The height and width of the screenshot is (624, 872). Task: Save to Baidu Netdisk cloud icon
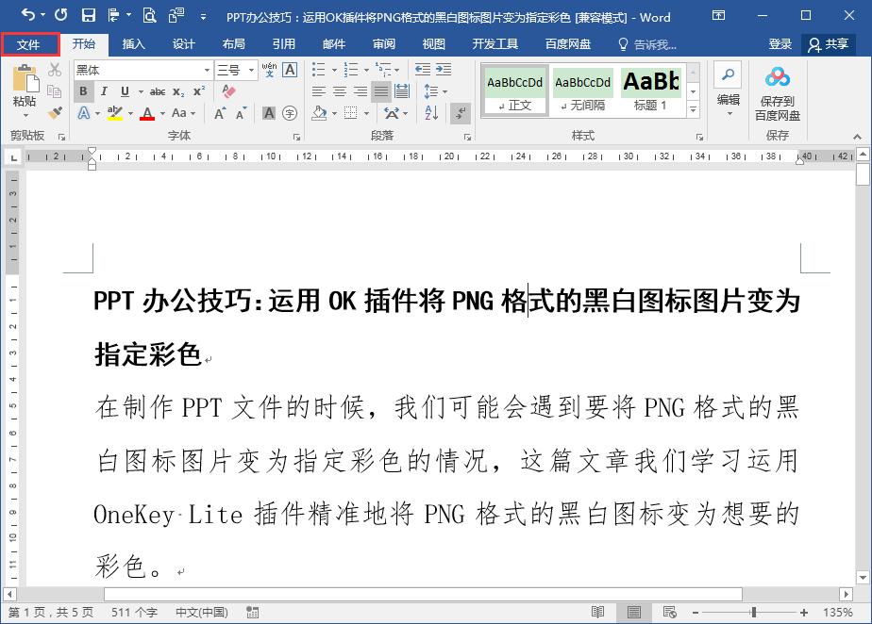click(x=777, y=78)
